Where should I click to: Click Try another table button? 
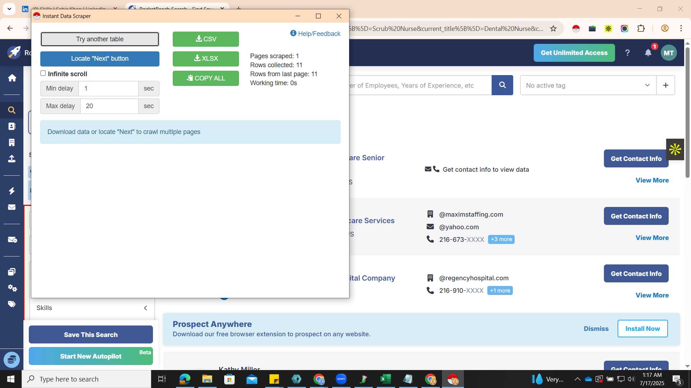pyautogui.click(x=100, y=39)
